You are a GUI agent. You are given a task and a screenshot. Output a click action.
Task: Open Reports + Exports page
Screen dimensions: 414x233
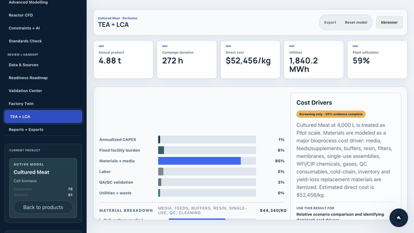(43, 129)
